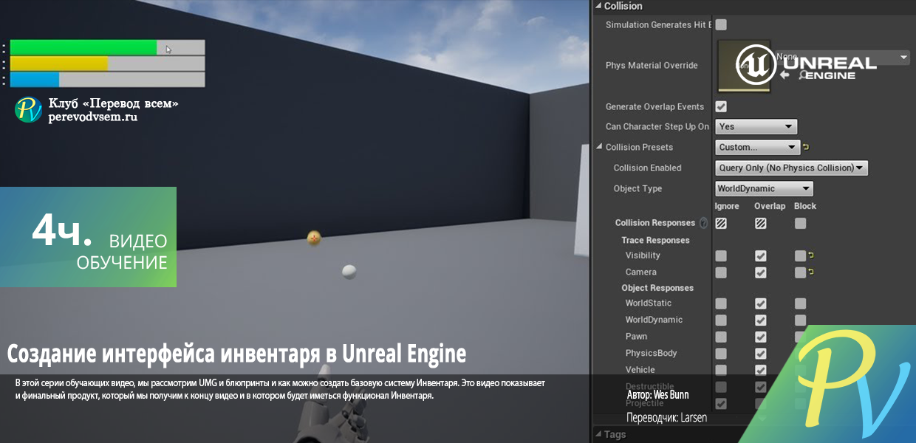Toggle Overlap for WorldDynamic objects

(761, 320)
